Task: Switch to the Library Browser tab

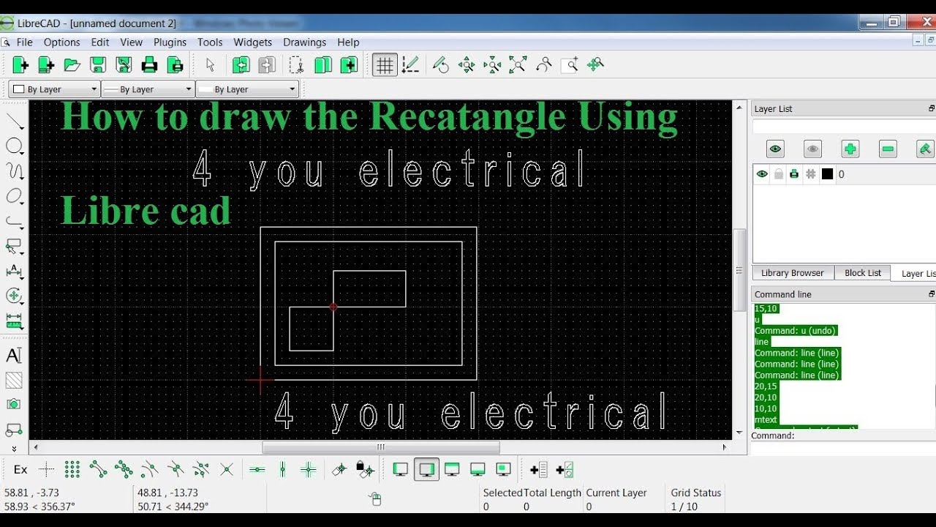Action: [x=792, y=273]
